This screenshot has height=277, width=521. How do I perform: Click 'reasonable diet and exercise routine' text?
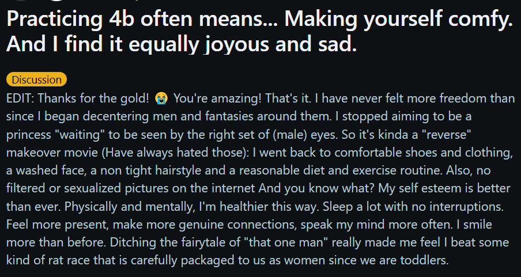[x=341, y=170]
